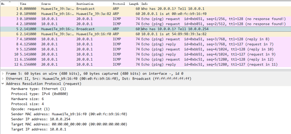Select packet 9 echo request seq=4/1024
Viewport: 291px width, 134px height.
click(145, 49)
